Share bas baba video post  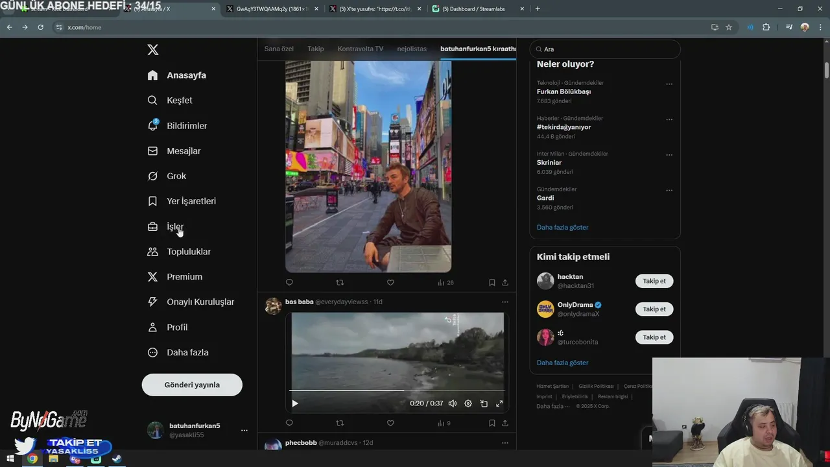click(x=505, y=423)
